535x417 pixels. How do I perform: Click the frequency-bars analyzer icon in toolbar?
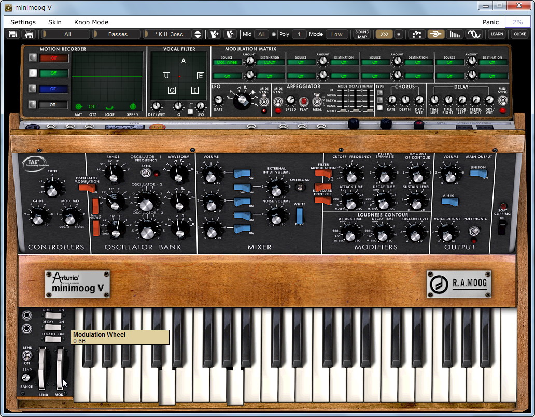click(455, 34)
